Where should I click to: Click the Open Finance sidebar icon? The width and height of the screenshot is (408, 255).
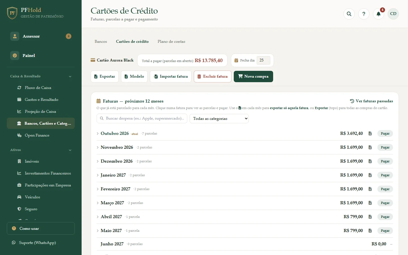click(x=19, y=135)
